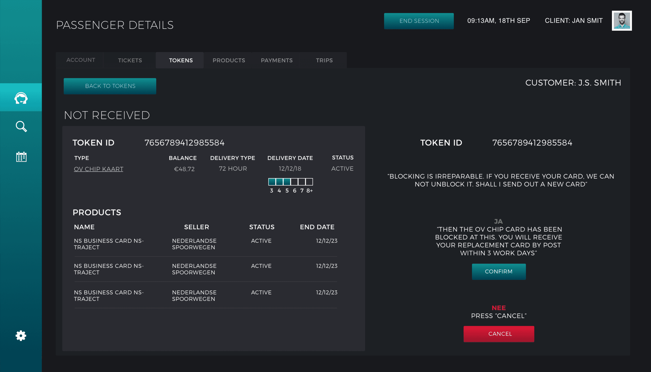Open settings gear icon in sidebar

point(21,336)
